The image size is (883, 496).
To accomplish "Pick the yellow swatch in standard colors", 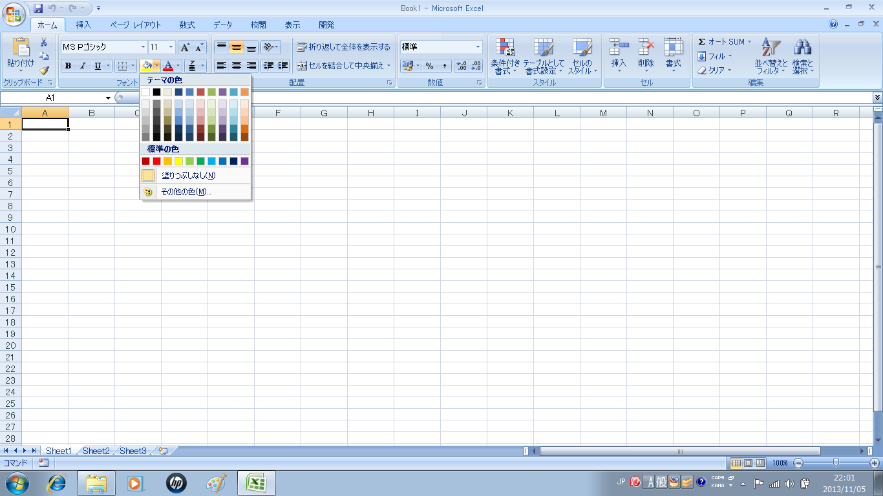I will click(x=178, y=161).
